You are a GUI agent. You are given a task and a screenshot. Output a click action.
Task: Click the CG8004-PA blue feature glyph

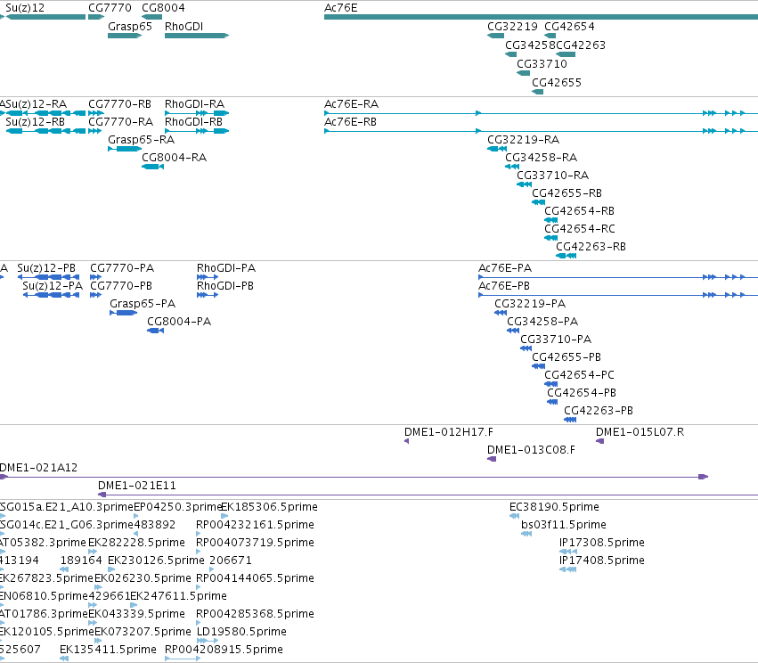[x=156, y=331]
